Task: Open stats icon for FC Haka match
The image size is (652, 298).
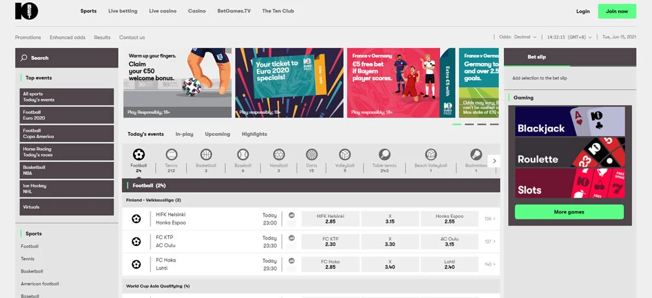Action: [291, 261]
